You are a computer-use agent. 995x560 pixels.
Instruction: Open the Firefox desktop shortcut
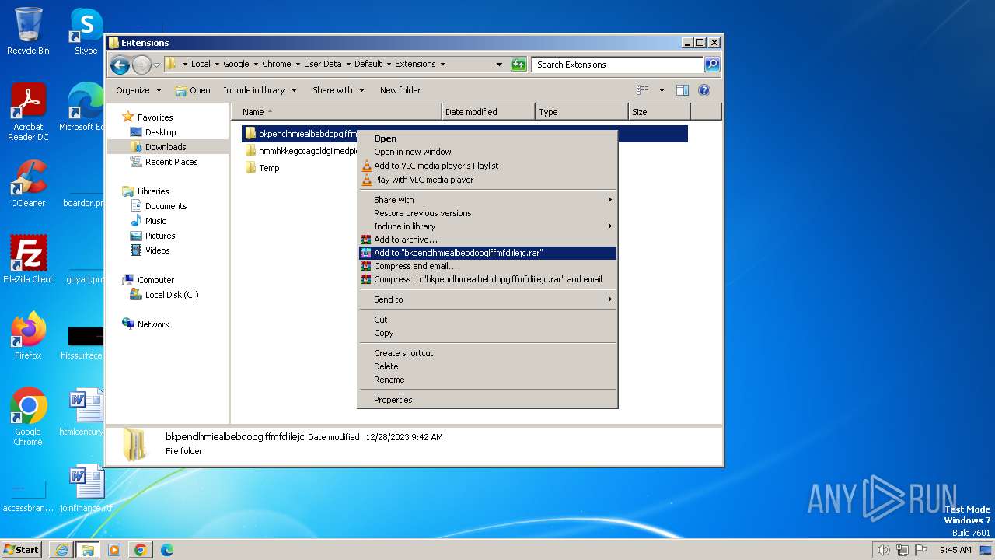(28, 335)
